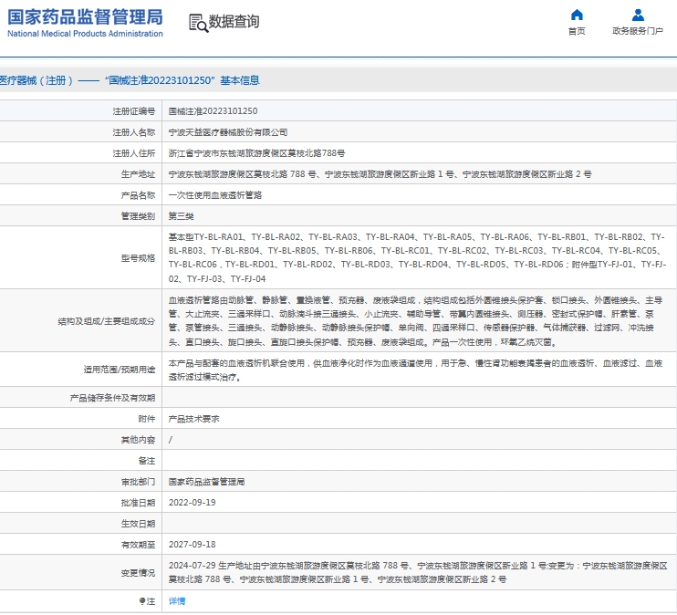The image size is (677, 615).
Task: Click the National Medical Products Administration subtitle
Action: 85,34
